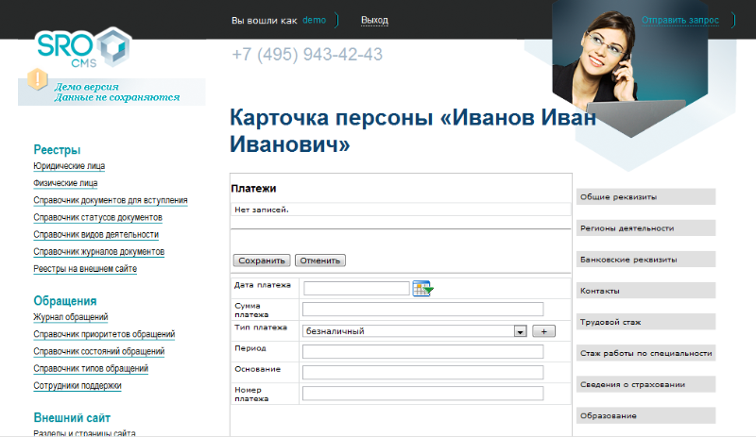Open Сведения о страховании section
This screenshot has width=756, height=437.
coord(645,384)
